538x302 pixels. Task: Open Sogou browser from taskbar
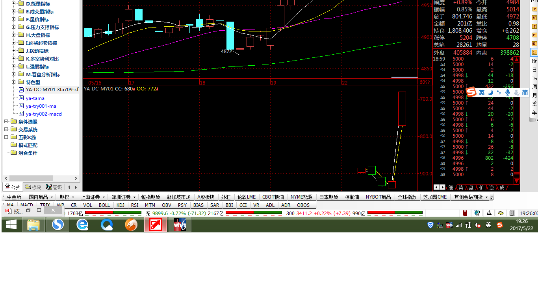click(58, 225)
